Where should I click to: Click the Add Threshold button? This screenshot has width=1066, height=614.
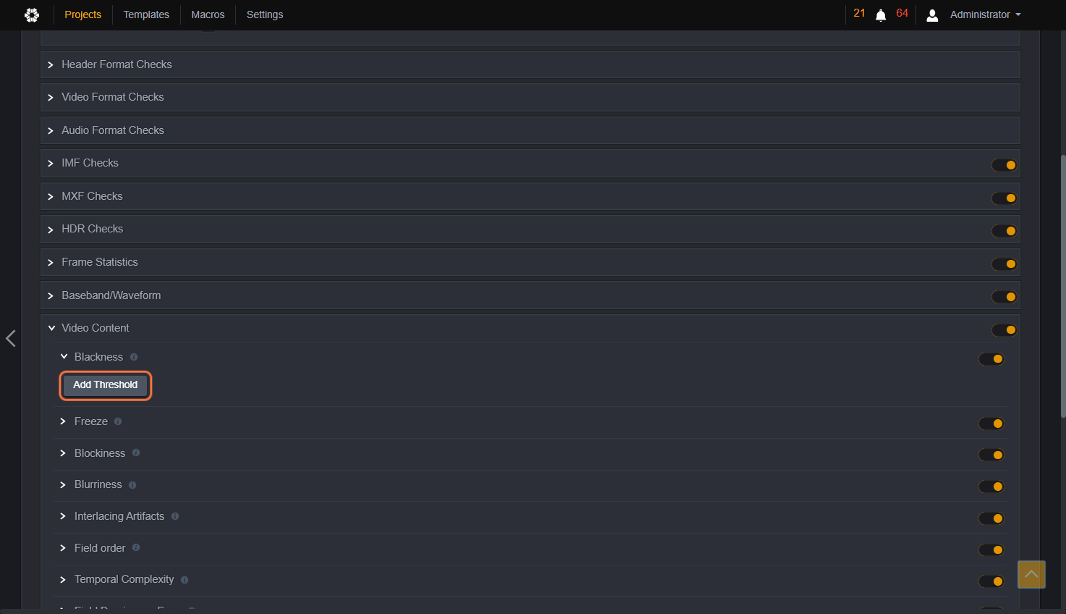click(106, 385)
